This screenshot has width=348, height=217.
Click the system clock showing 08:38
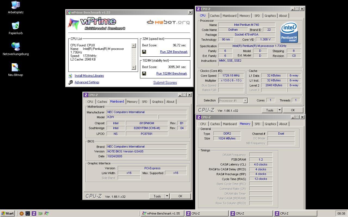pos(341,213)
